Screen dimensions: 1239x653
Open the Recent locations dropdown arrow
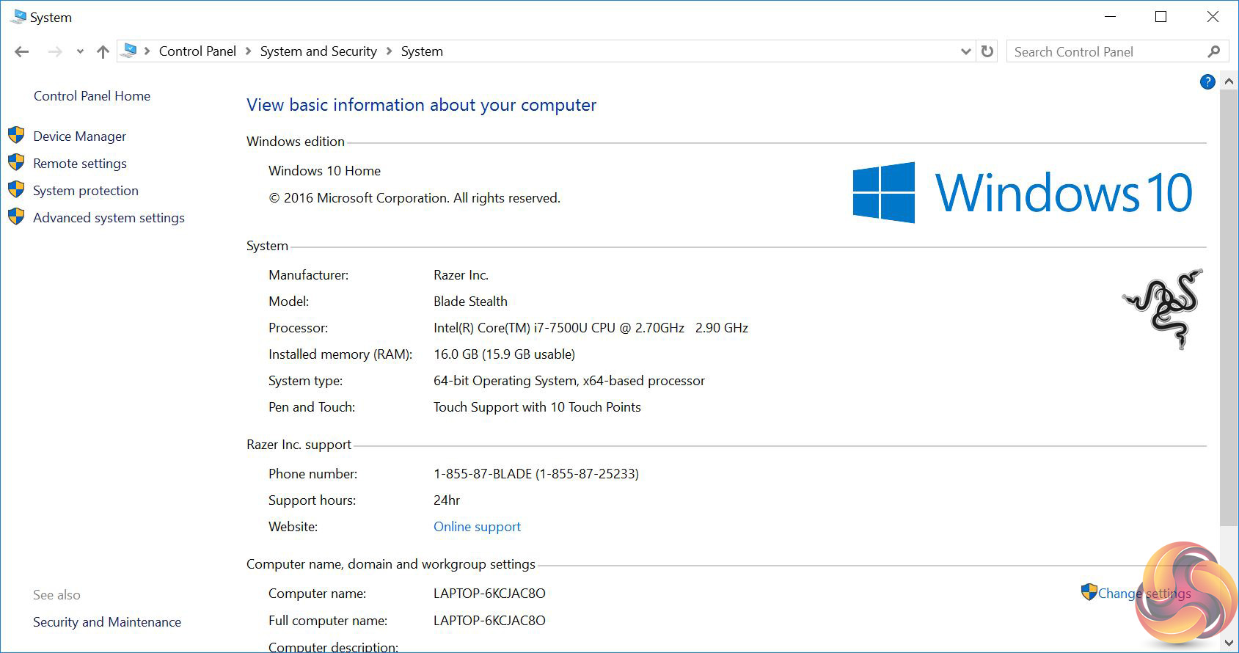coord(80,51)
